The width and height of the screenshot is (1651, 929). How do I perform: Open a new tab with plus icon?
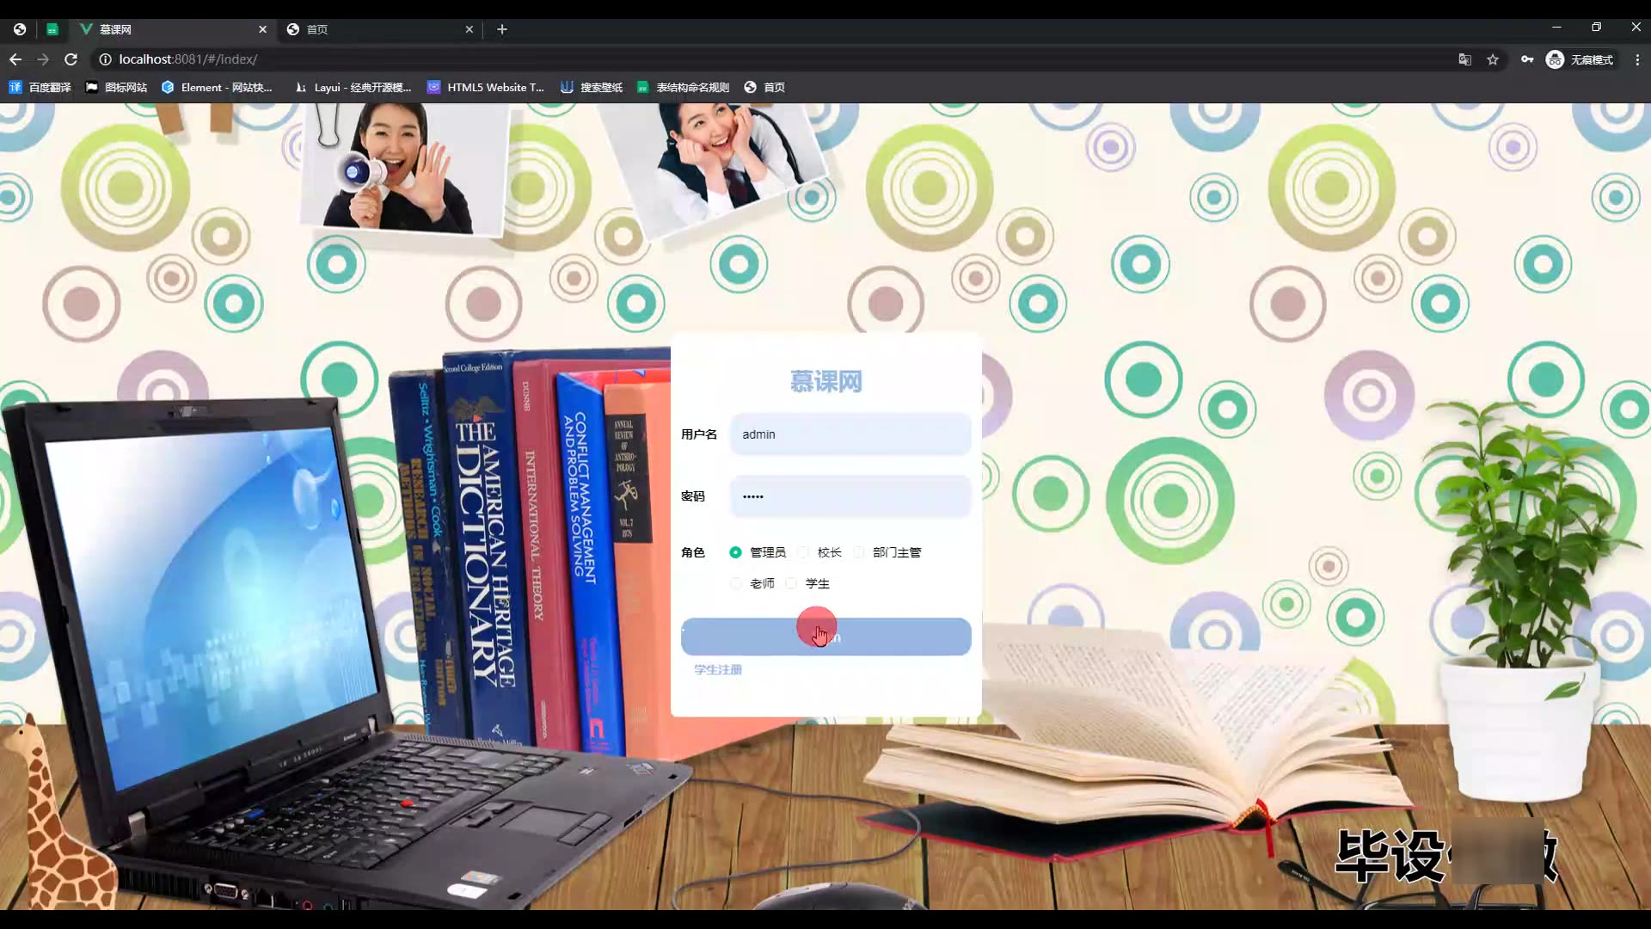502,29
